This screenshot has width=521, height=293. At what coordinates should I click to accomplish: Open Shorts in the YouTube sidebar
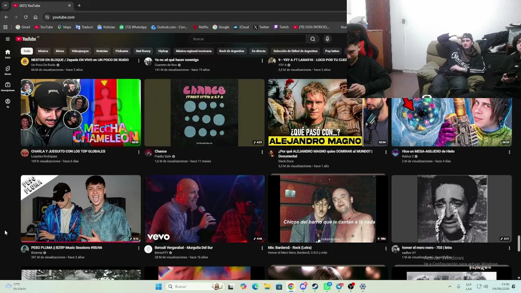(x=8, y=70)
